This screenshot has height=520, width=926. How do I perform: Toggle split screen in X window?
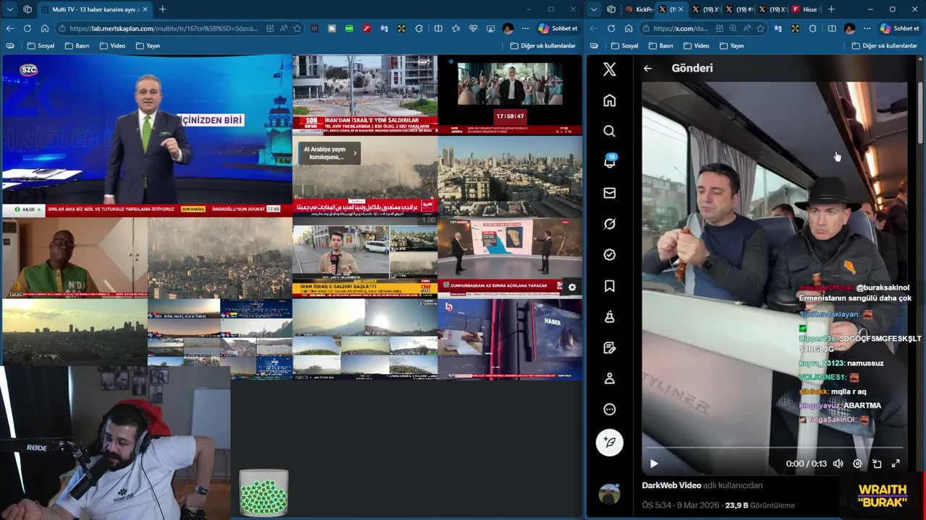832,28
